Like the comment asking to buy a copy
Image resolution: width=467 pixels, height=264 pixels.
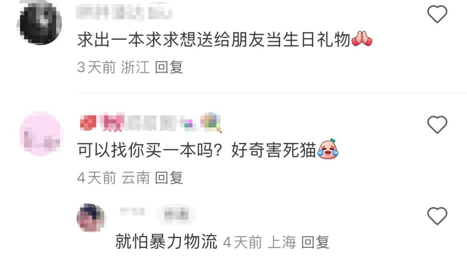pos(437,124)
